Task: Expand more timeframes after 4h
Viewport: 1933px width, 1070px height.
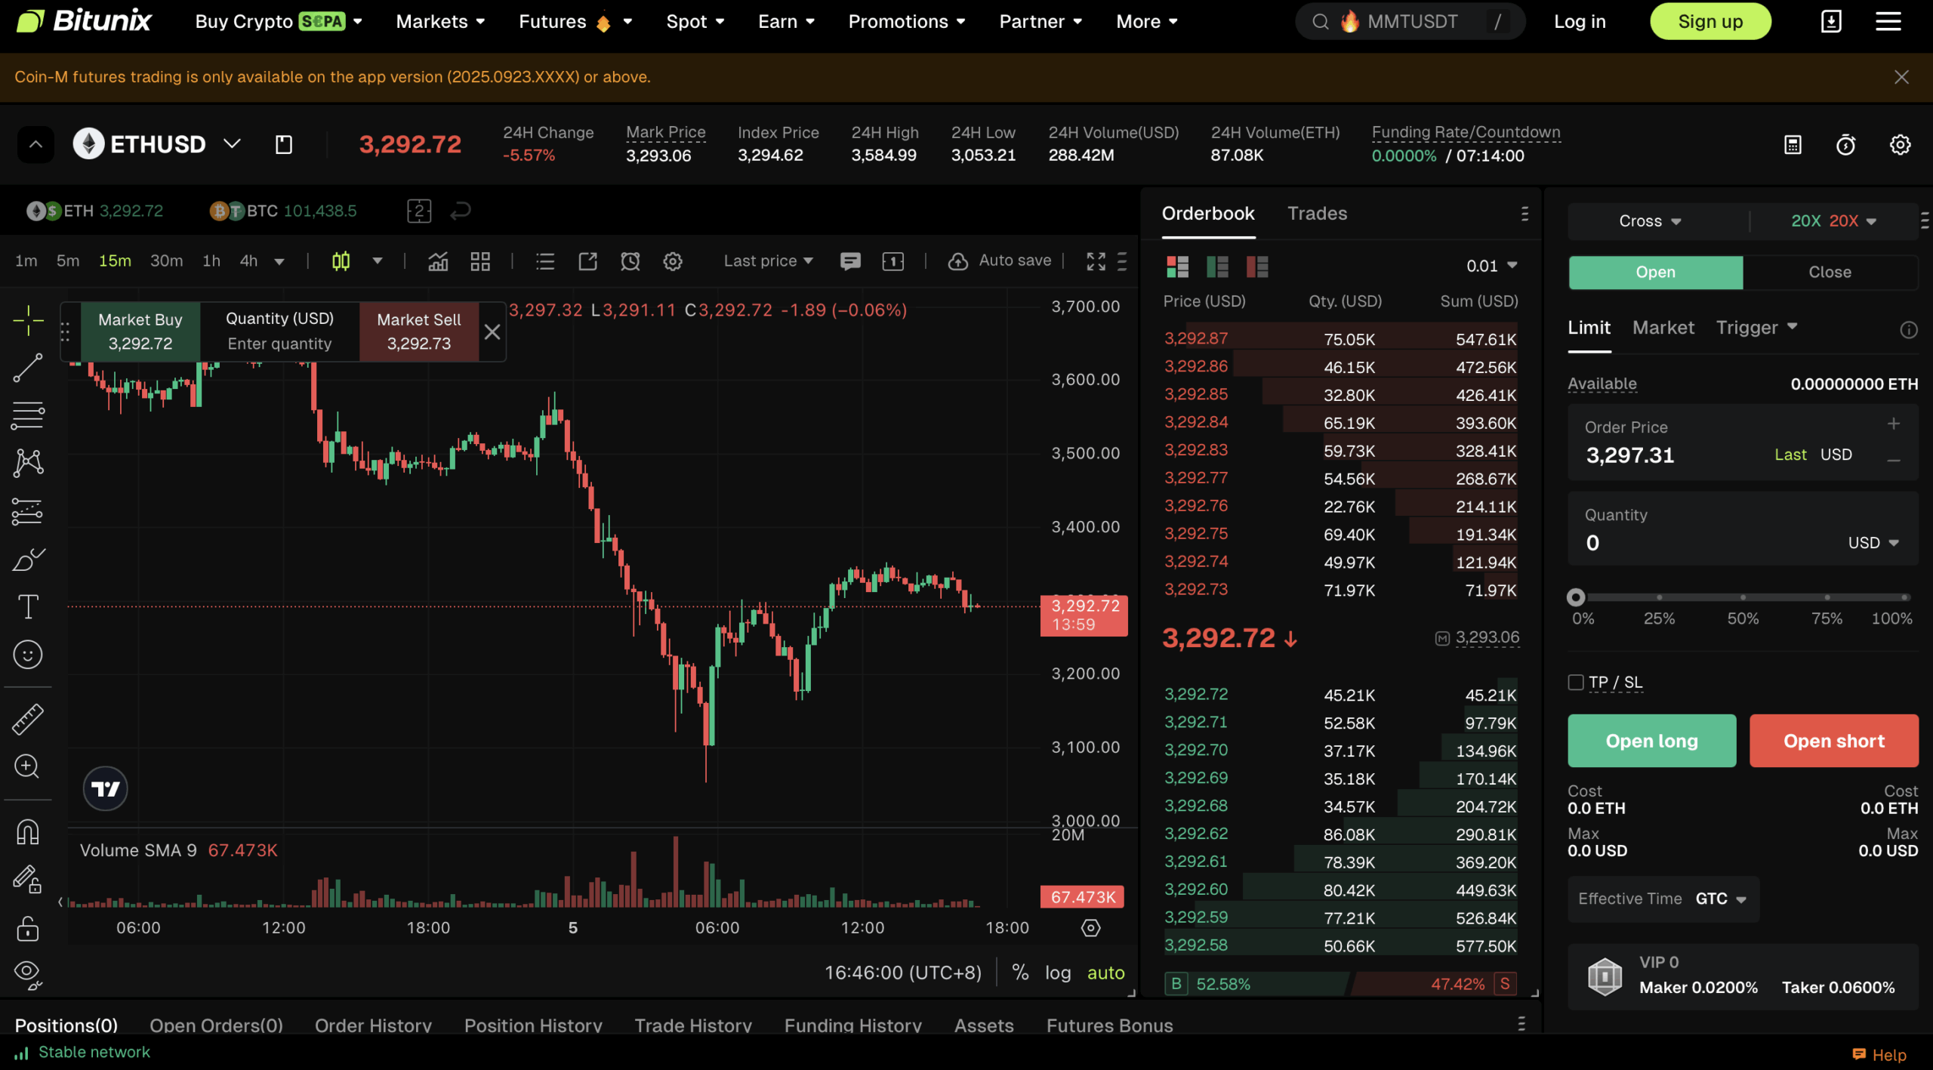Action: (279, 262)
